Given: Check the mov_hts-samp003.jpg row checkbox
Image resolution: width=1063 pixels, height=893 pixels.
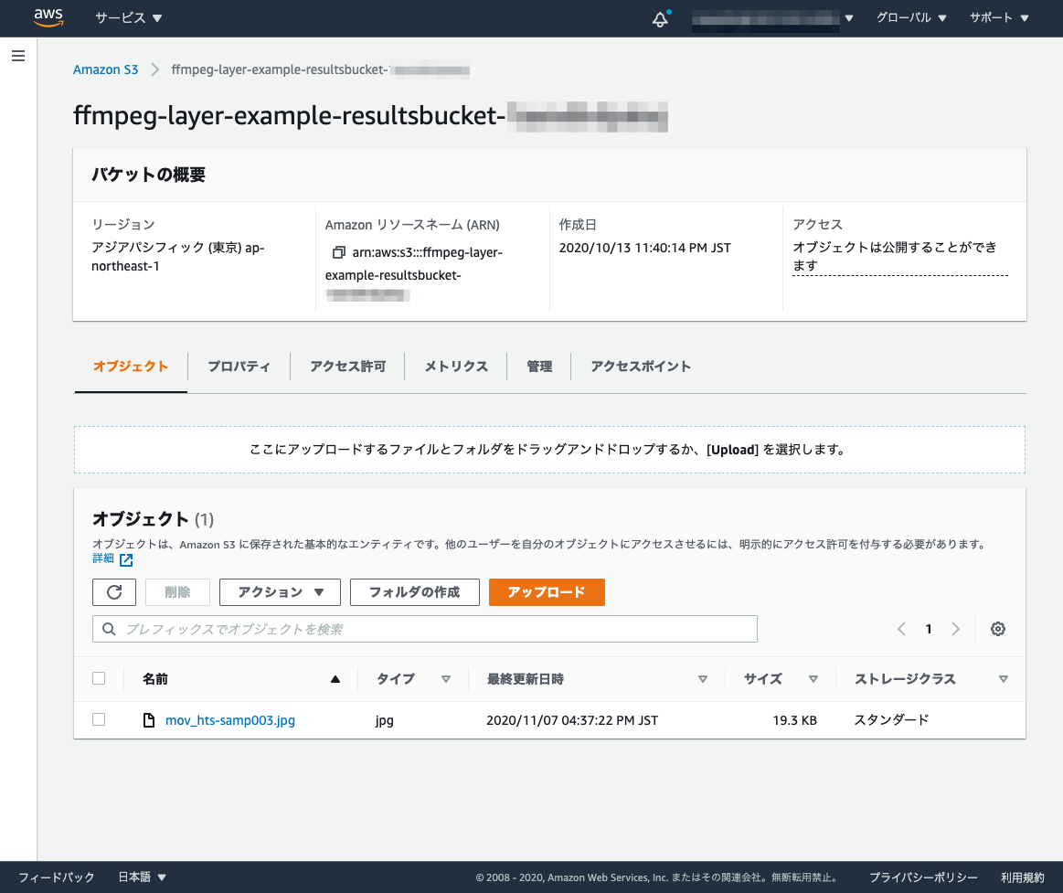Looking at the screenshot, I should (x=99, y=718).
